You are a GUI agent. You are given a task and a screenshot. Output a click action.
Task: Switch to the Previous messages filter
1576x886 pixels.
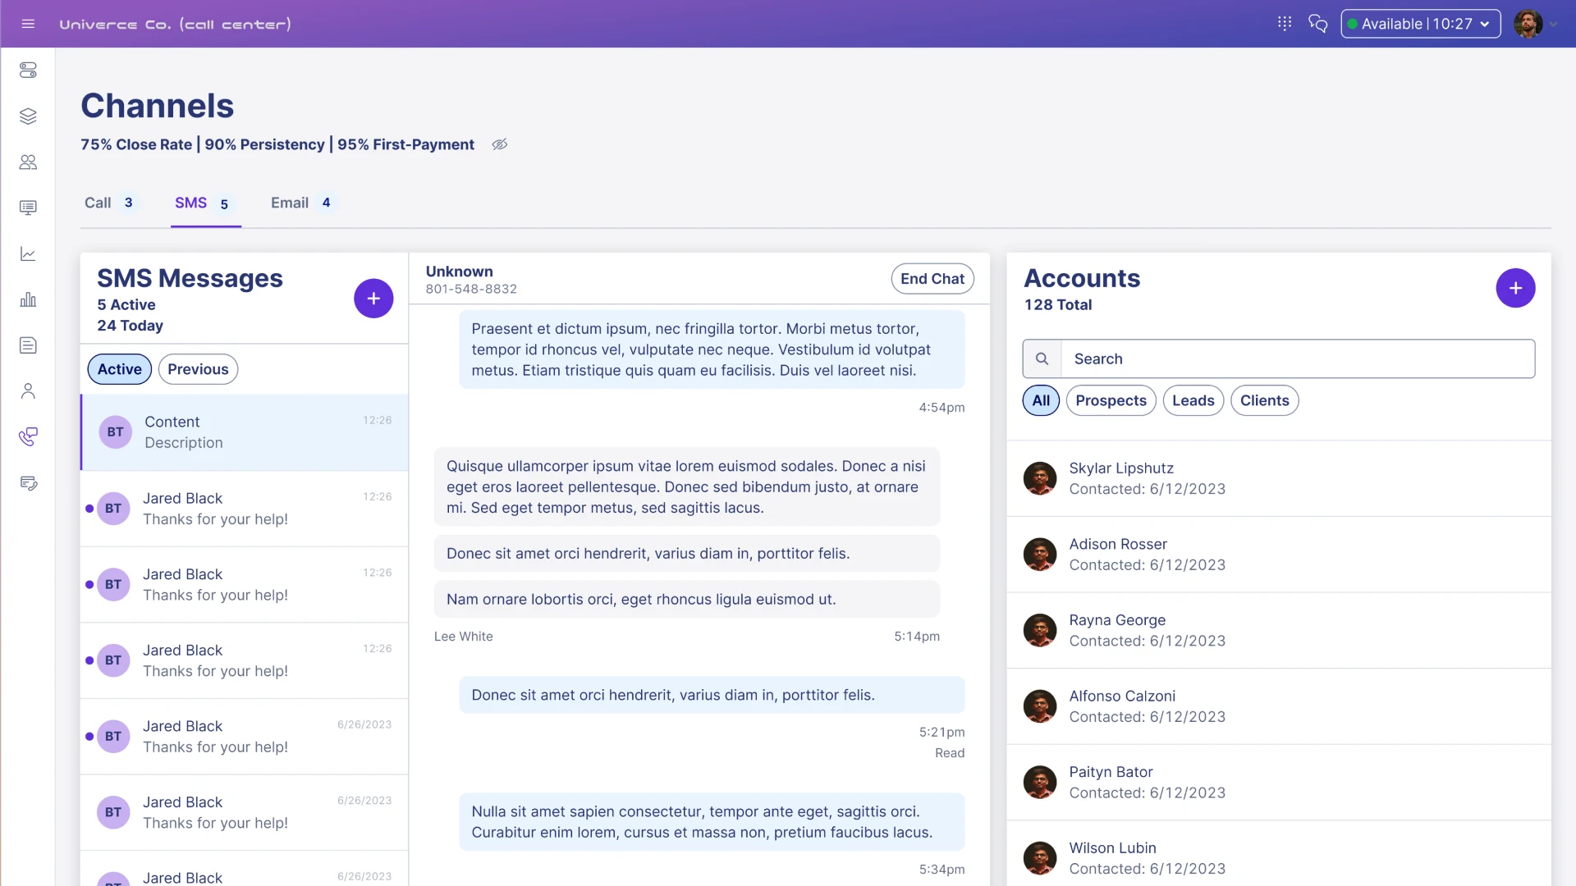pos(197,369)
